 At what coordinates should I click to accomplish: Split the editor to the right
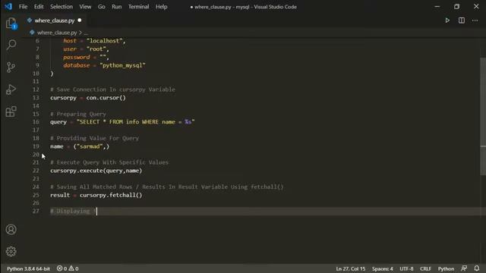click(462, 20)
